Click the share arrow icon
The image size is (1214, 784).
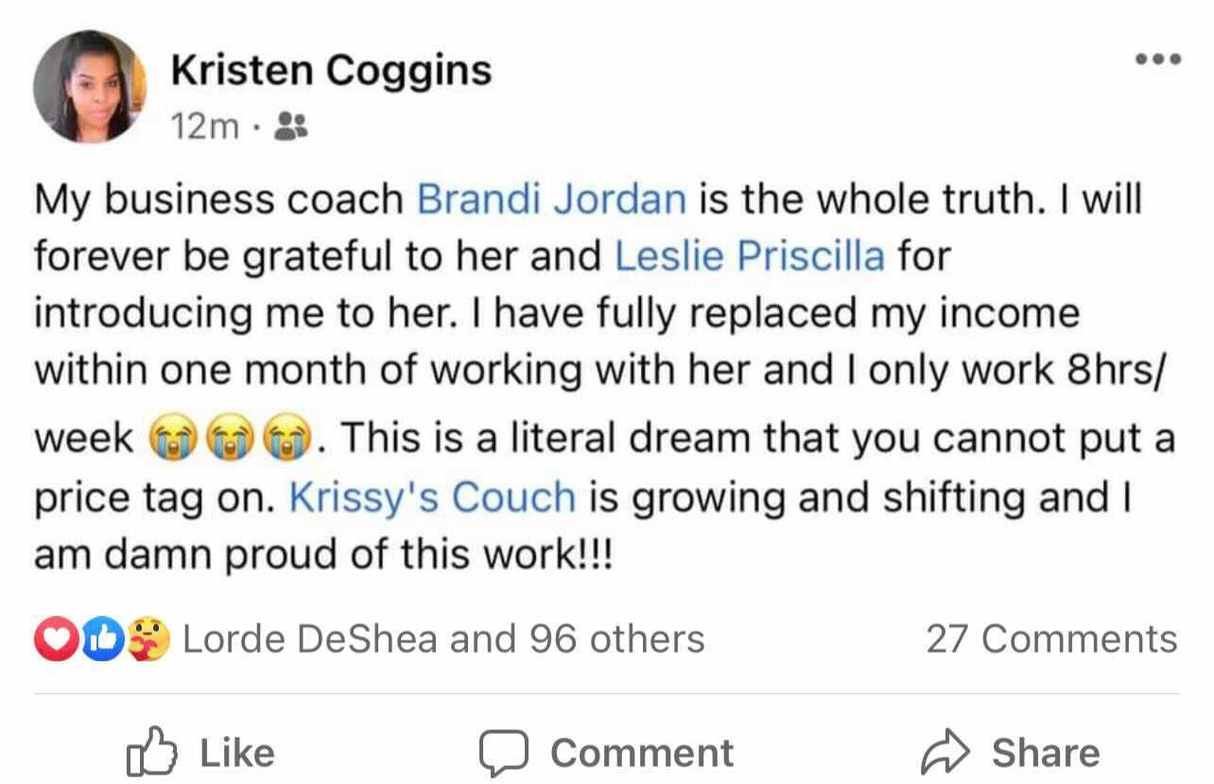tap(945, 753)
